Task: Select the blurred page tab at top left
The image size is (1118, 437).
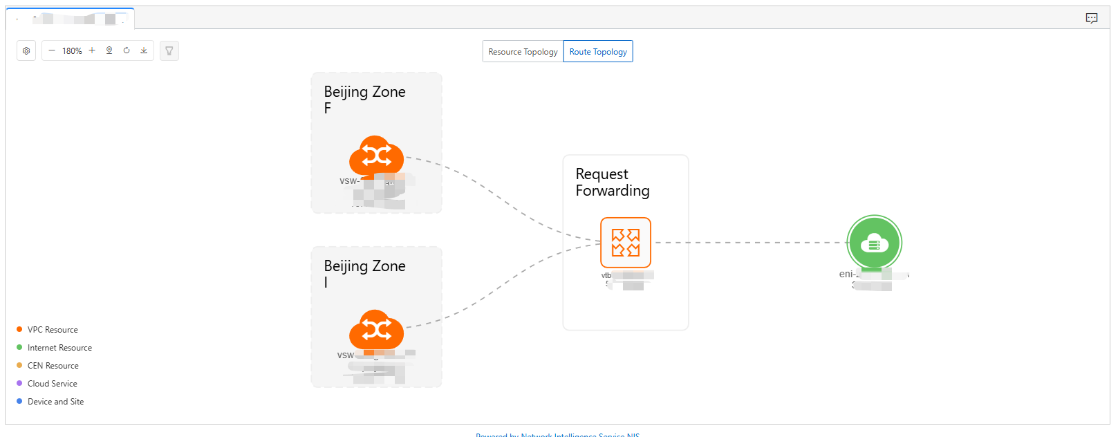Action: tap(71, 19)
